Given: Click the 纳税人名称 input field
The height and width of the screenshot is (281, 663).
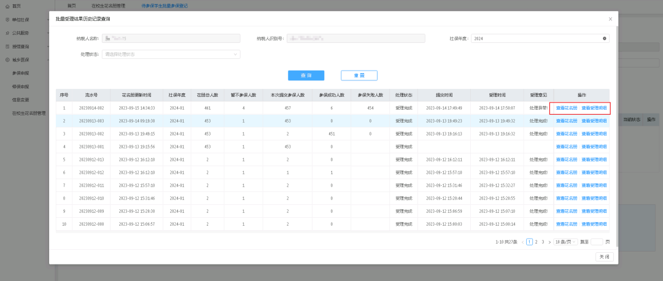Looking at the screenshot, I should pos(171,39).
